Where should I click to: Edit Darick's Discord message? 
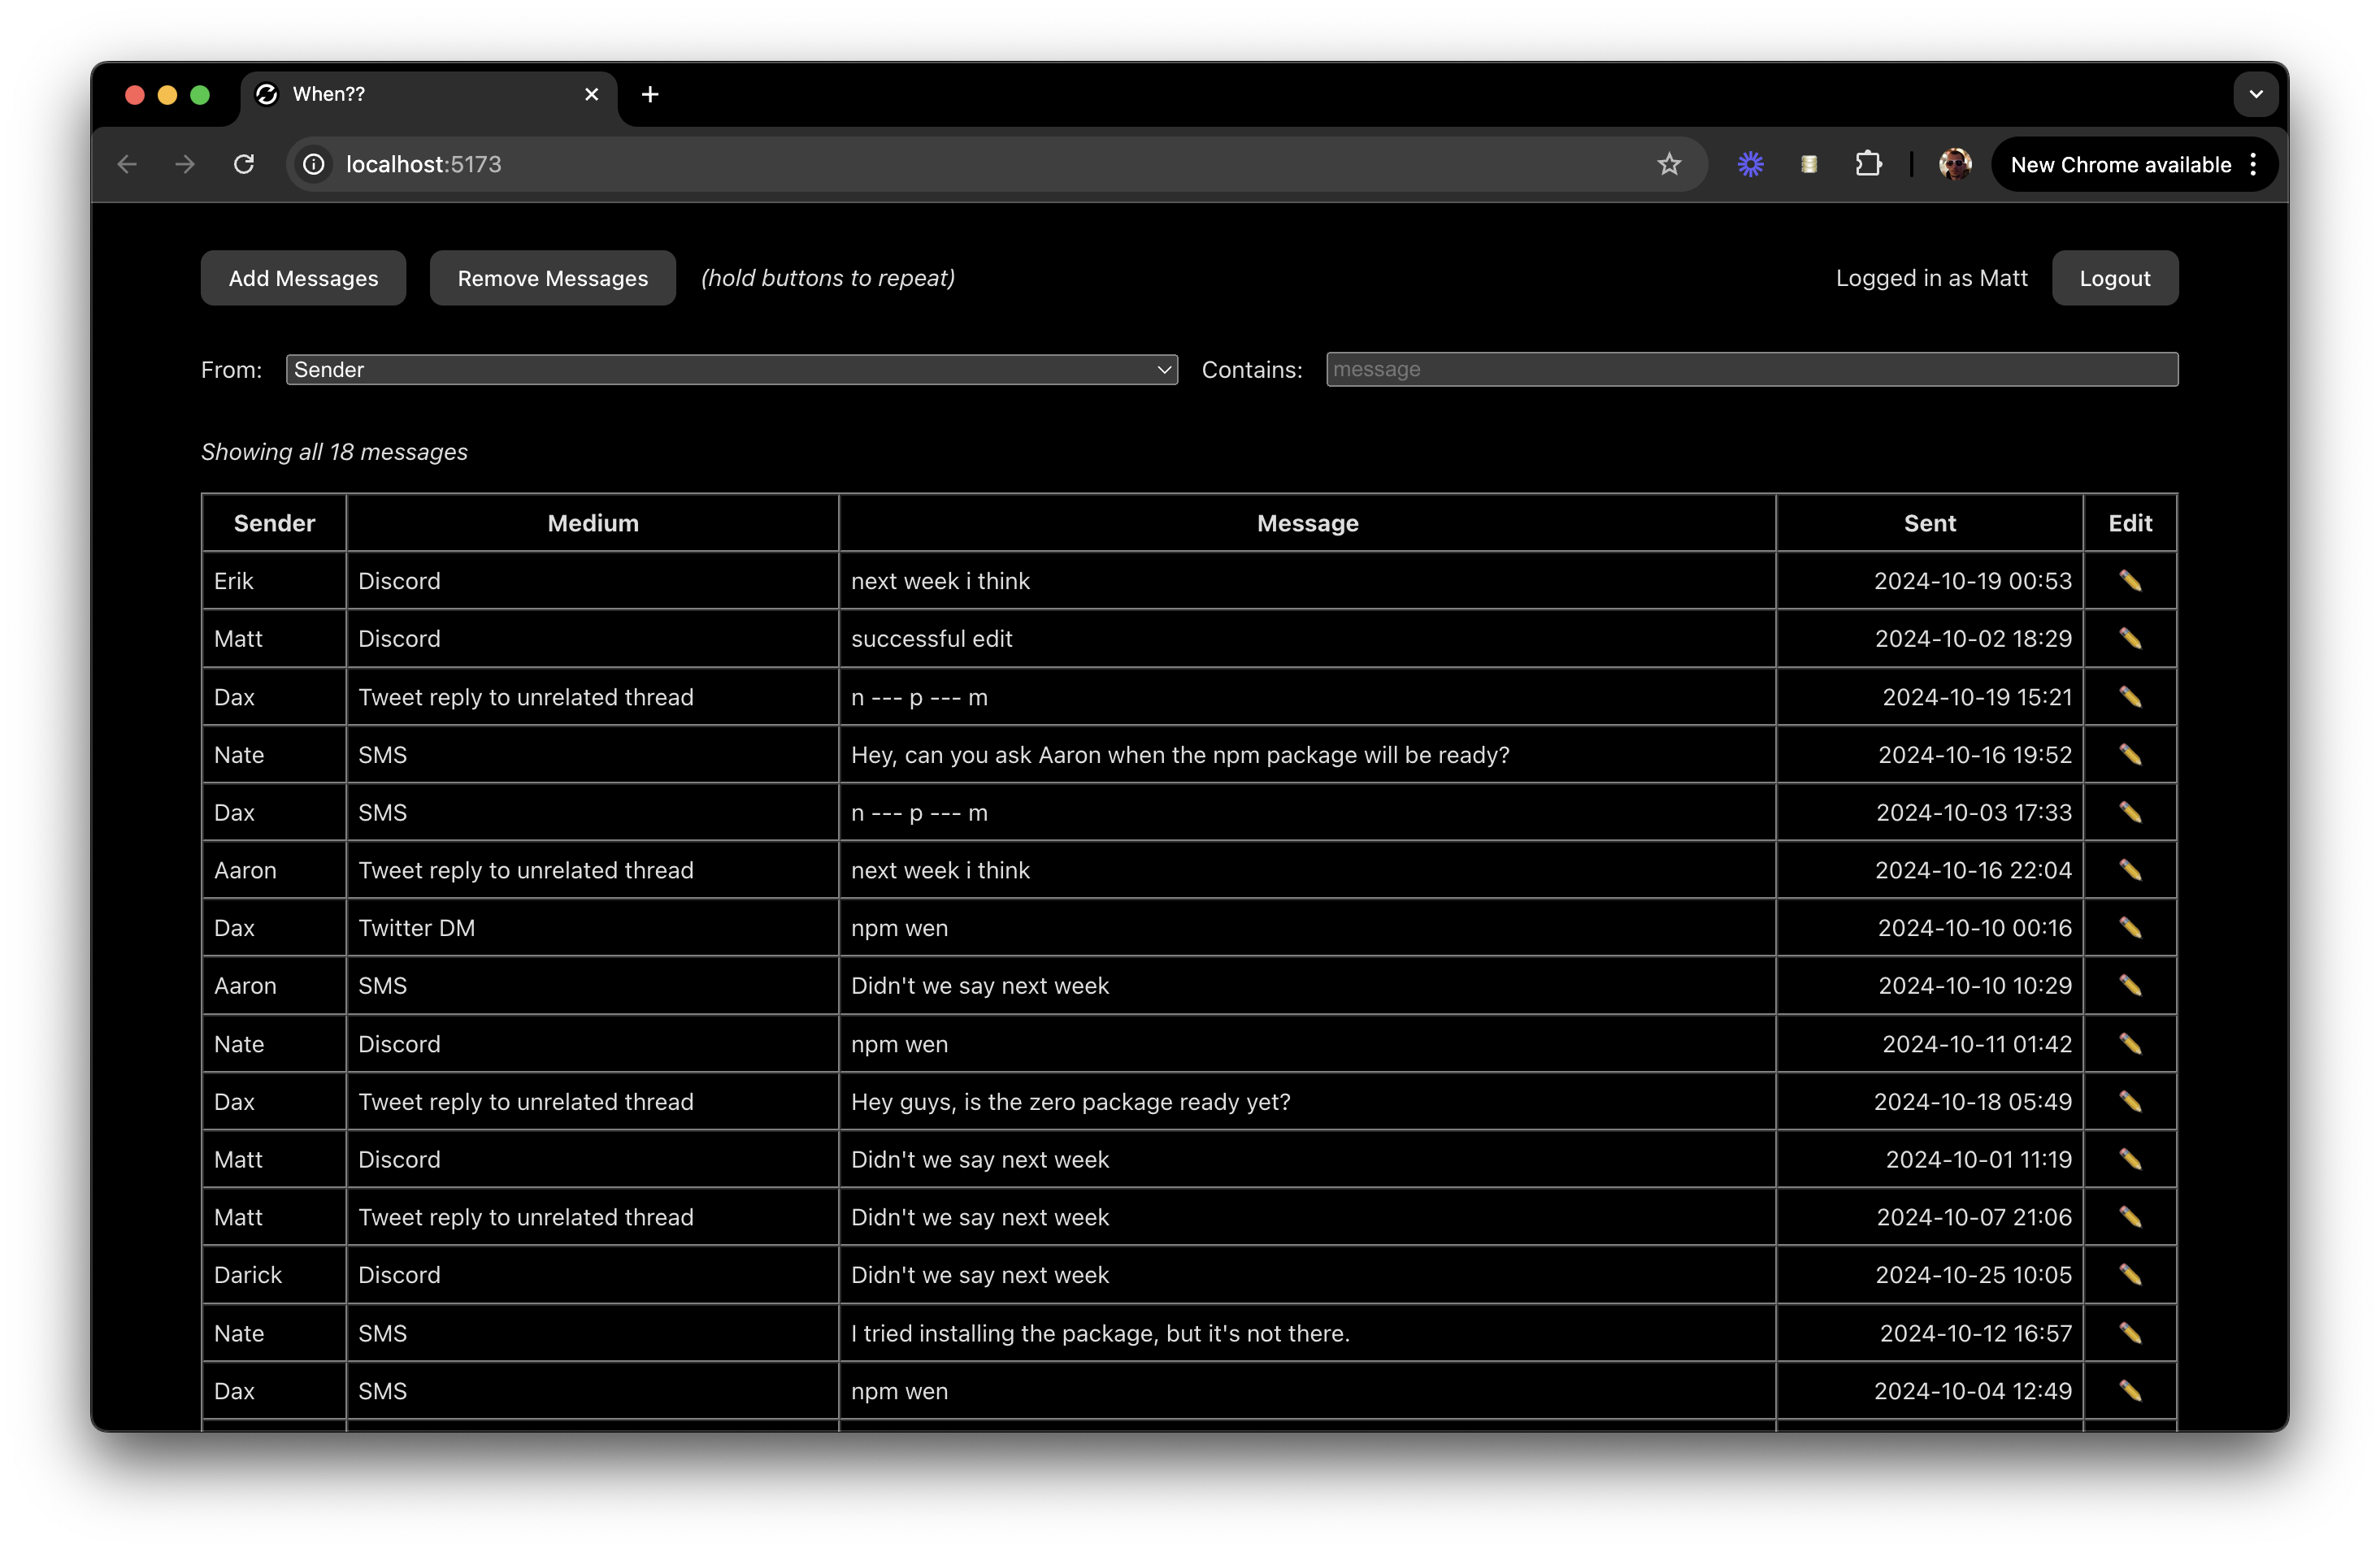(x=2130, y=1275)
